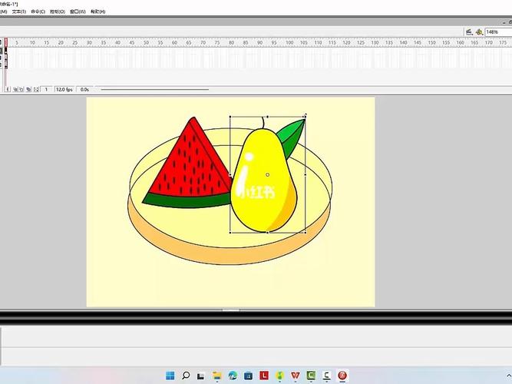The image size is (512, 384).
Task: Click the bottom-middle transform handle
Action: [268, 233]
